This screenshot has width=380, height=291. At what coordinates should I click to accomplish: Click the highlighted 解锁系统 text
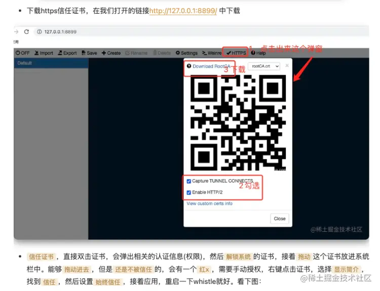[x=238, y=257]
